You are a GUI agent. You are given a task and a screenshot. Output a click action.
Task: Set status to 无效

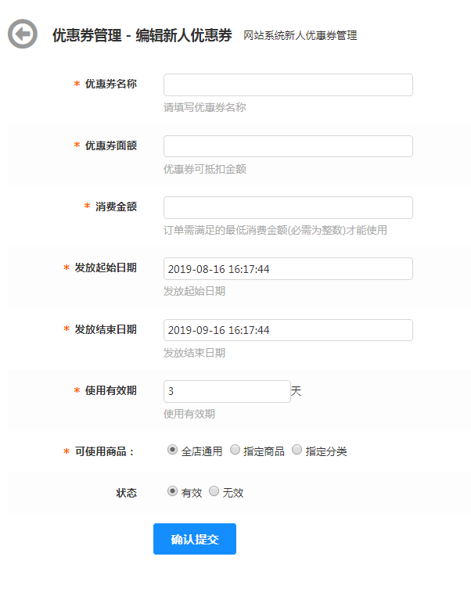coord(214,491)
